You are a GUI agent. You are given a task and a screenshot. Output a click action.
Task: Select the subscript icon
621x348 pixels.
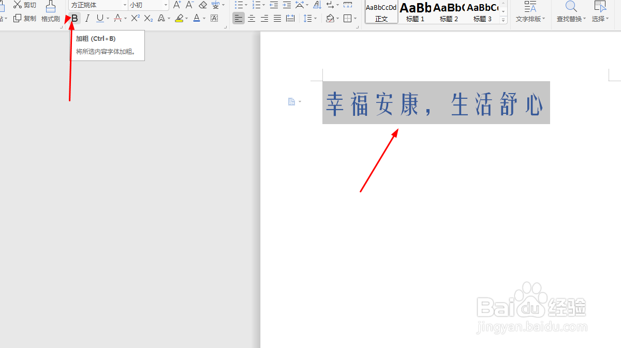point(147,18)
